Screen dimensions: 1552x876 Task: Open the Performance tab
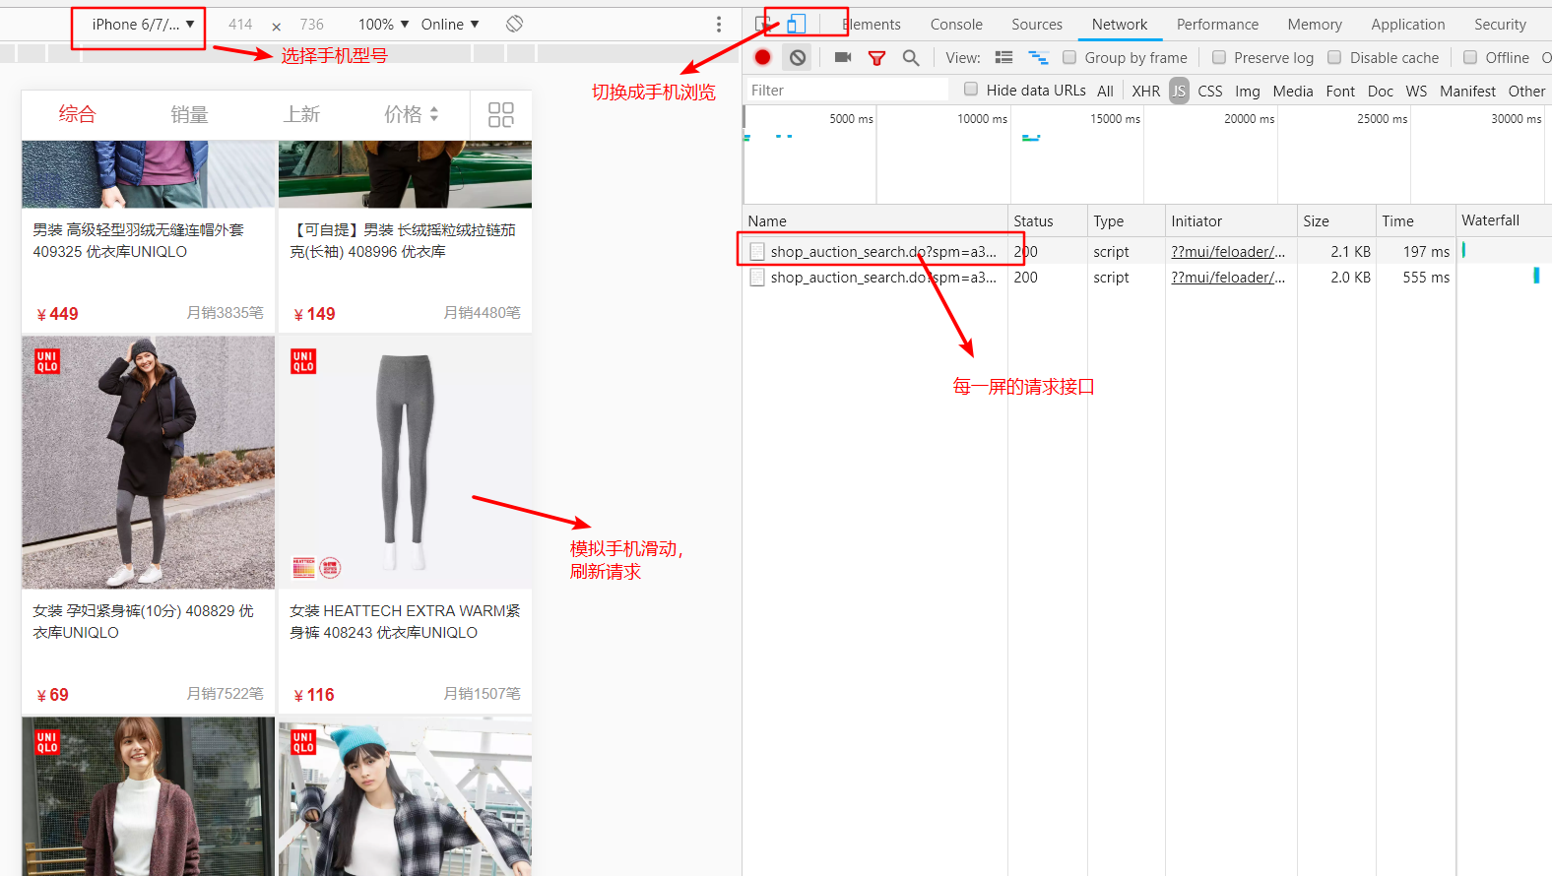[1217, 25]
